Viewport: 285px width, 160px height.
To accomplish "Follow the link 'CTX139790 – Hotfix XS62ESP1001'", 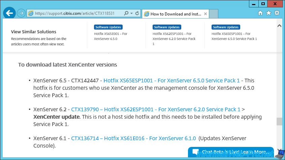I will pyautogui.click(x=156, y=110).
